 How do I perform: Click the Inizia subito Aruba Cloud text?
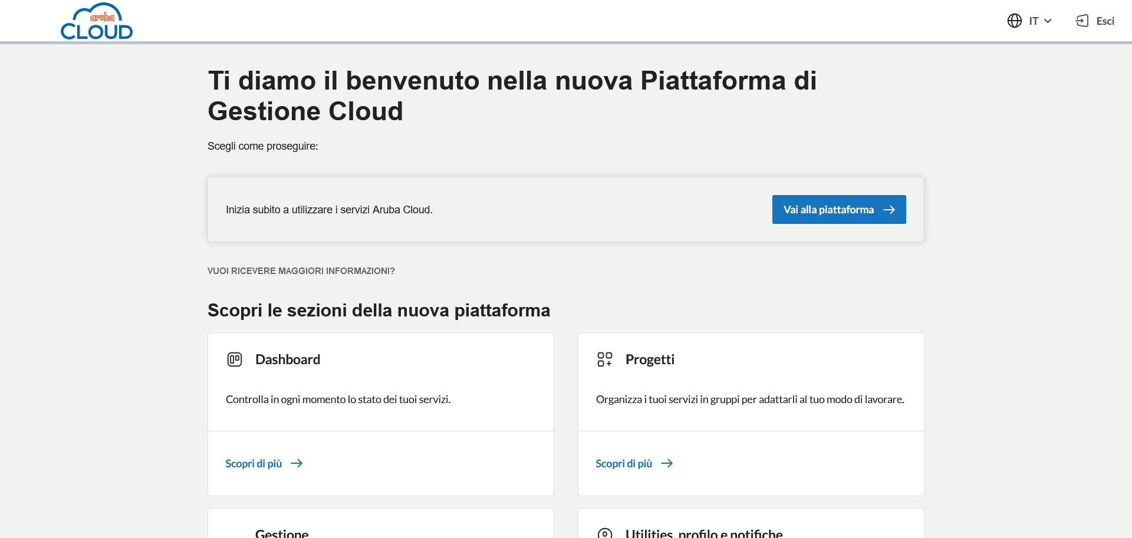[329, 210]
